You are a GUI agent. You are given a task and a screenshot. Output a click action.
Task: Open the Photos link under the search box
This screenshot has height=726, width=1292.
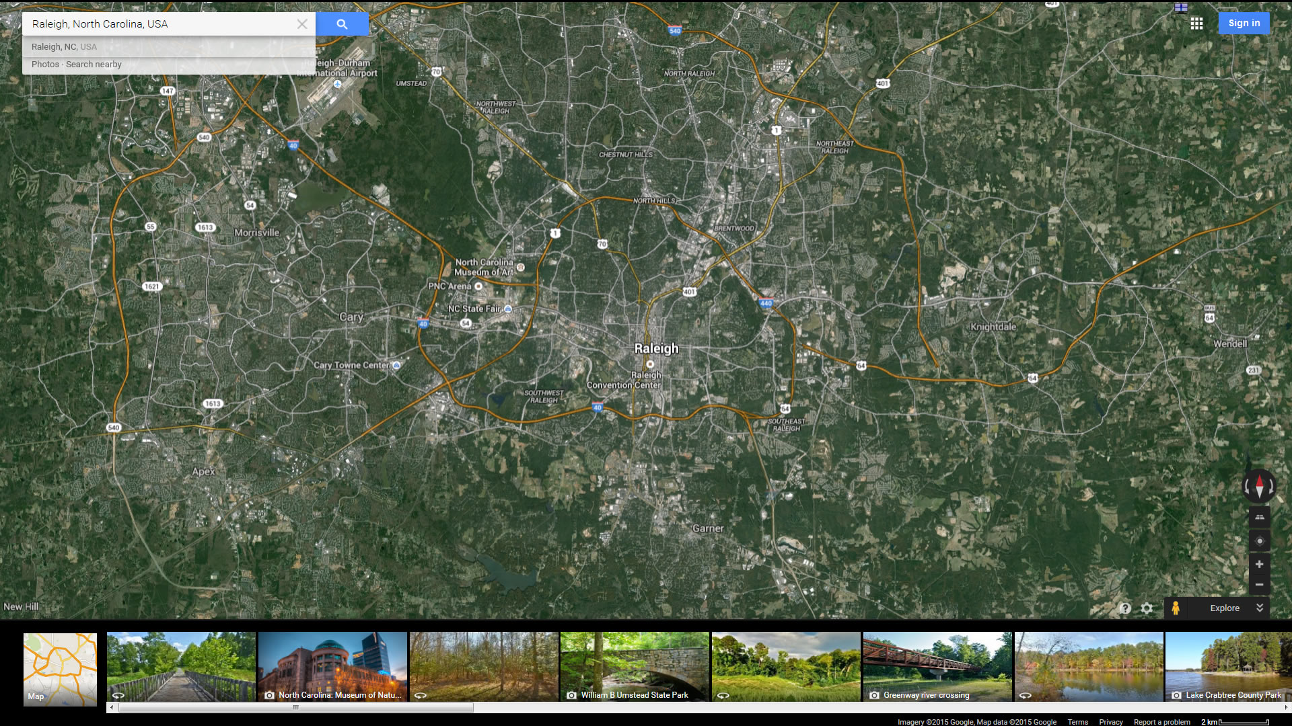tap(45, 65)
